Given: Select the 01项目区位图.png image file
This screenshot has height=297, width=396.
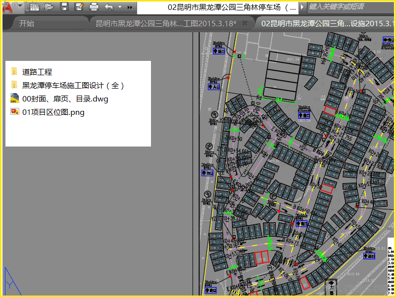Looking at the screenshot, I should pos(53,112).
